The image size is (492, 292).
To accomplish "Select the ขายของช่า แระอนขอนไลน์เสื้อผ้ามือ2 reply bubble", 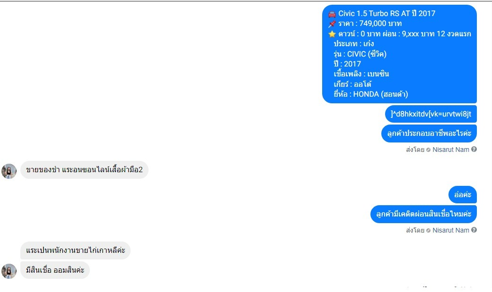I will pos(84,170).
